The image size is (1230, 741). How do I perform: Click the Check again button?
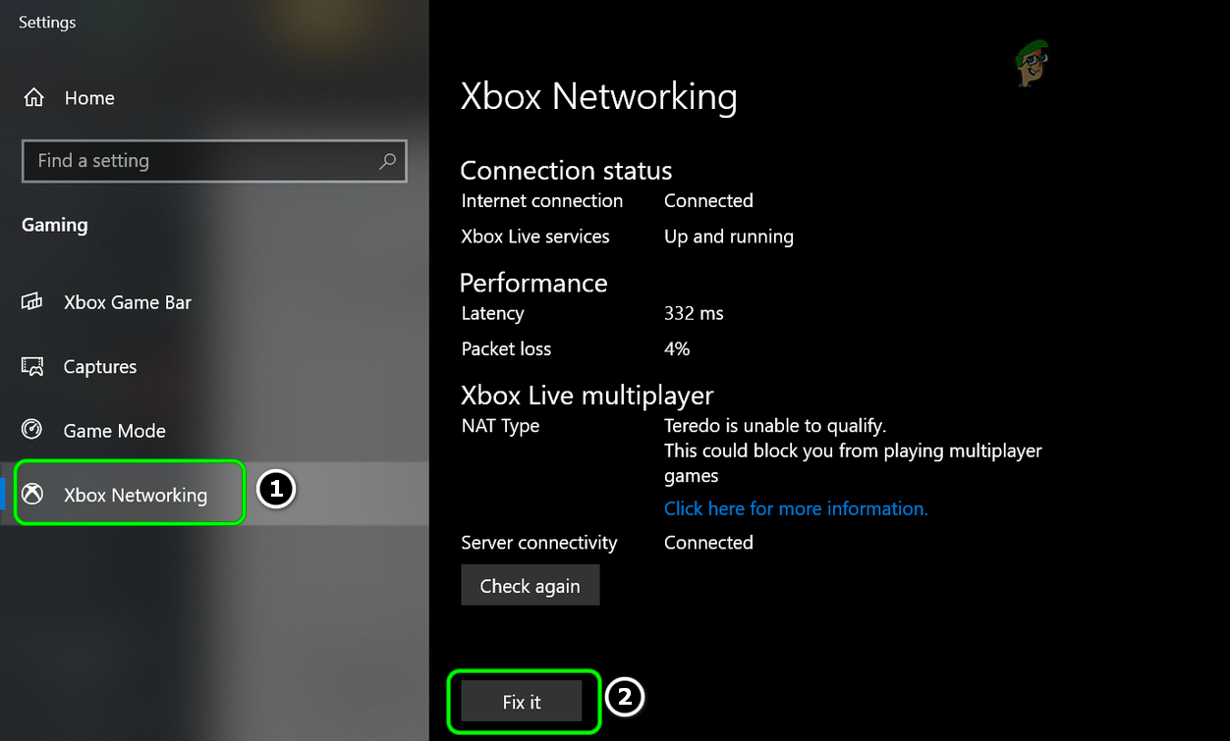pos(530,586)
